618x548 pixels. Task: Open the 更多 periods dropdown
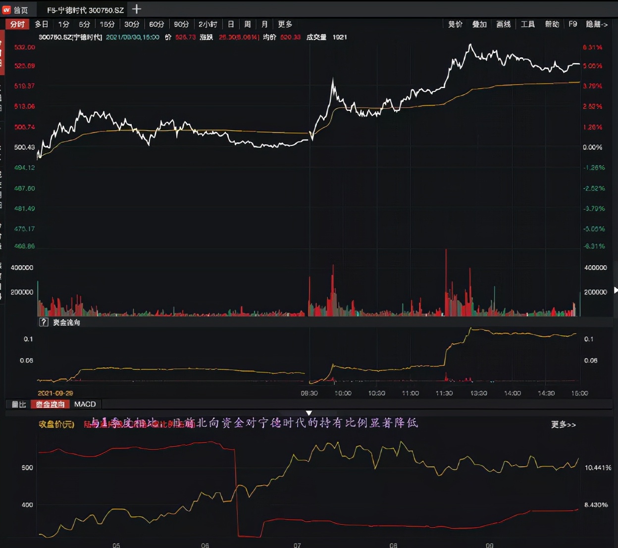click(x=285, y=24)
